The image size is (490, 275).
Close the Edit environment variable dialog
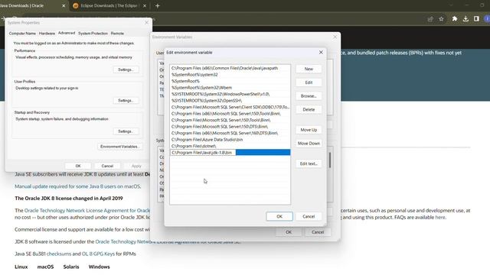pos(321,53)
